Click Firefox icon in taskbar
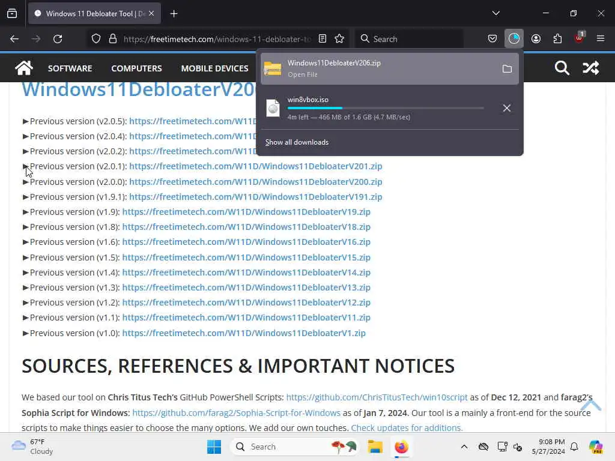The height and width of the screenshot is (461, 615). [401, 447]
